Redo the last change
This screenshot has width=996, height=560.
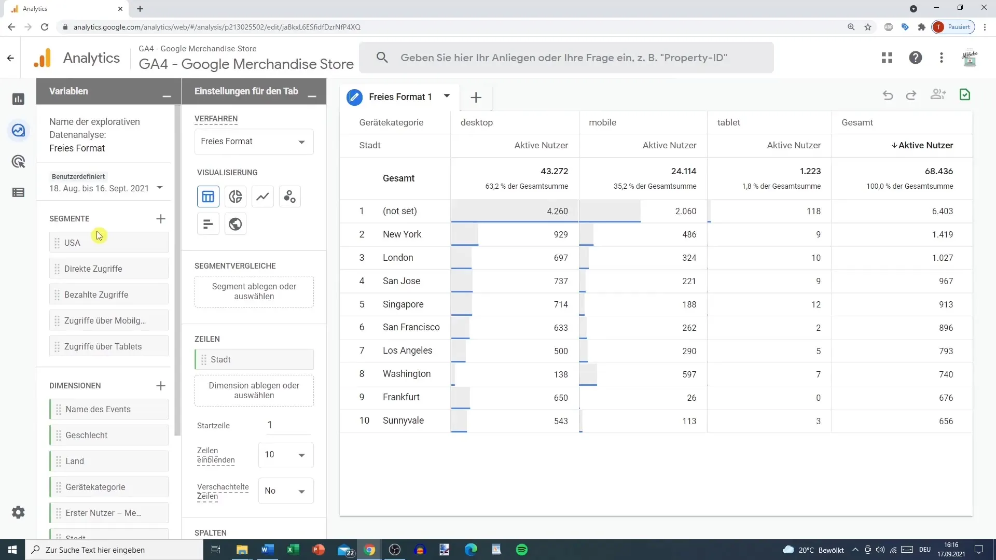click(911, 95)
